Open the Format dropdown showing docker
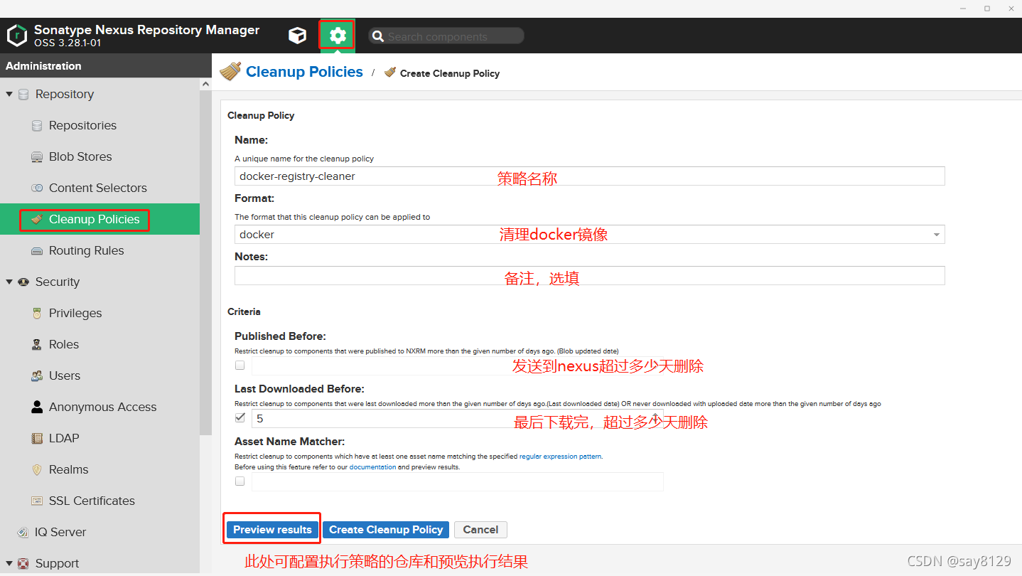 pos(937,234)
